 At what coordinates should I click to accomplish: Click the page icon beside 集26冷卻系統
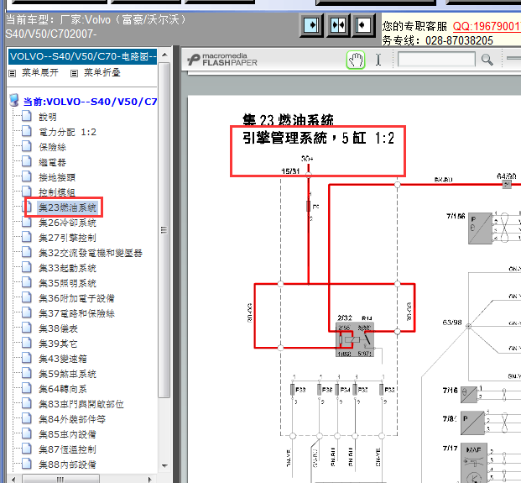(x=27, y=222)
